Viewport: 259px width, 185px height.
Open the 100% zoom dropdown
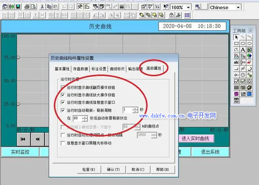coord(189,7)
